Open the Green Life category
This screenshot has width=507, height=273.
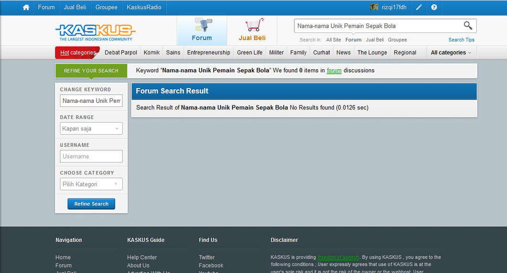coord(250,53)
